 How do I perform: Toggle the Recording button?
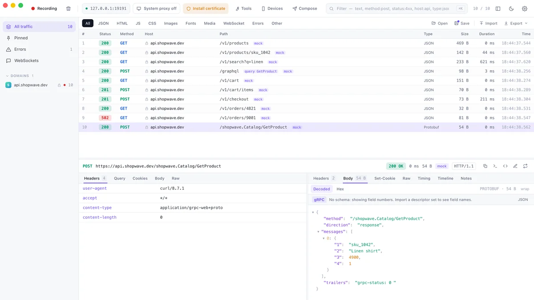click(44, 8)
